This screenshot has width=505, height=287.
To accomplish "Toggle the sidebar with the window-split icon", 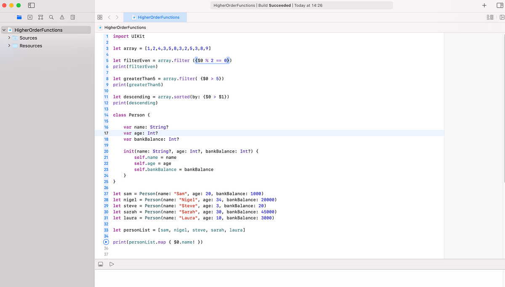I will pyautogui.click(x=31, y=5).
